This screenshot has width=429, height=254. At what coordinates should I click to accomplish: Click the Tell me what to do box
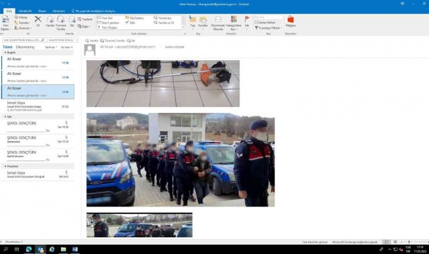tap(94, 11)
